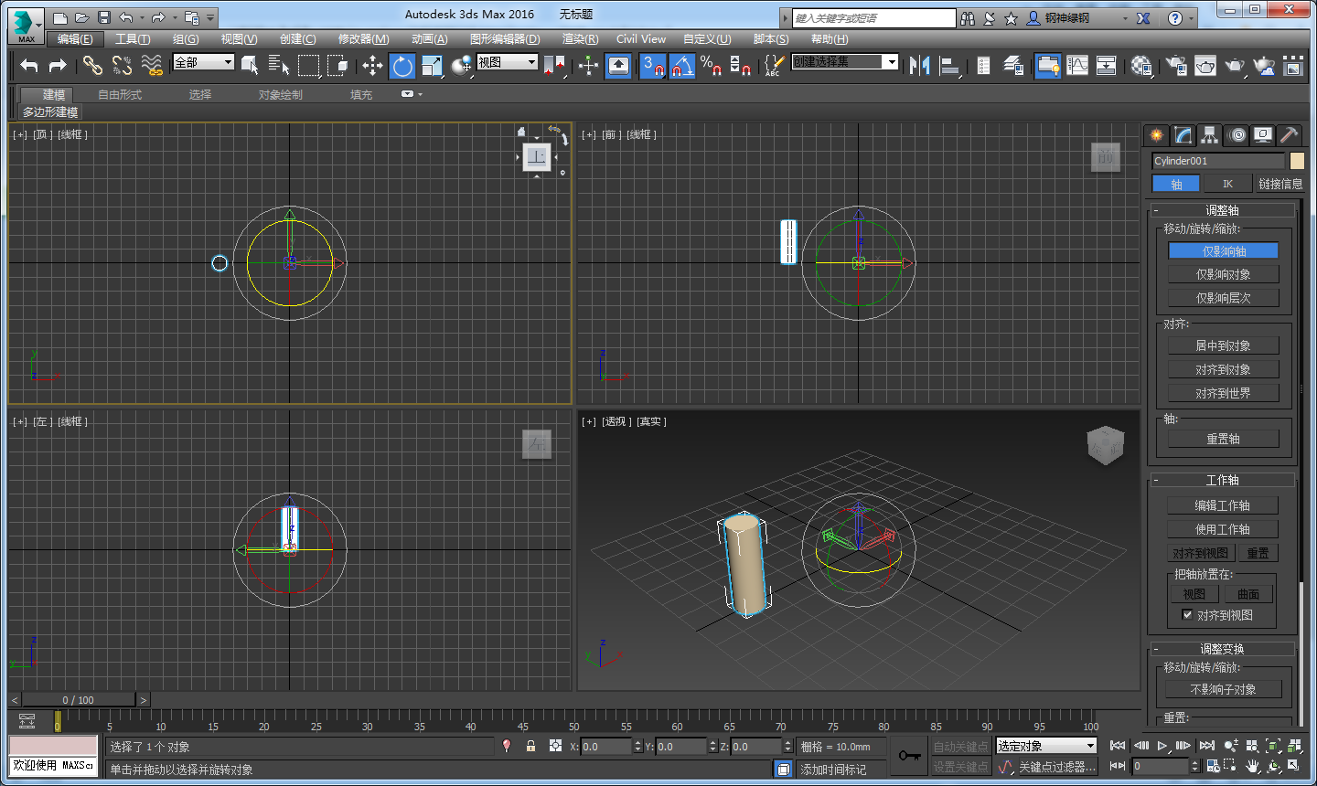
Task: Select the Scale tool icon
Action: pyautogui.click(x=432, y=65)
